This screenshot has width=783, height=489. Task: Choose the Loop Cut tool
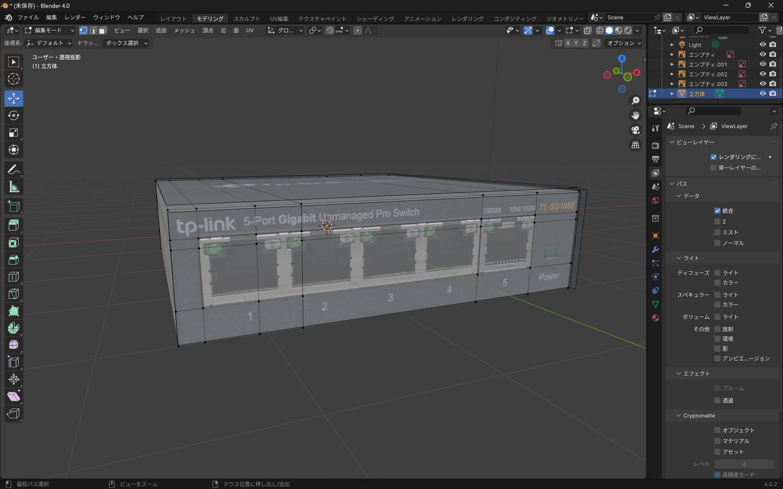(x=13, y=277)
